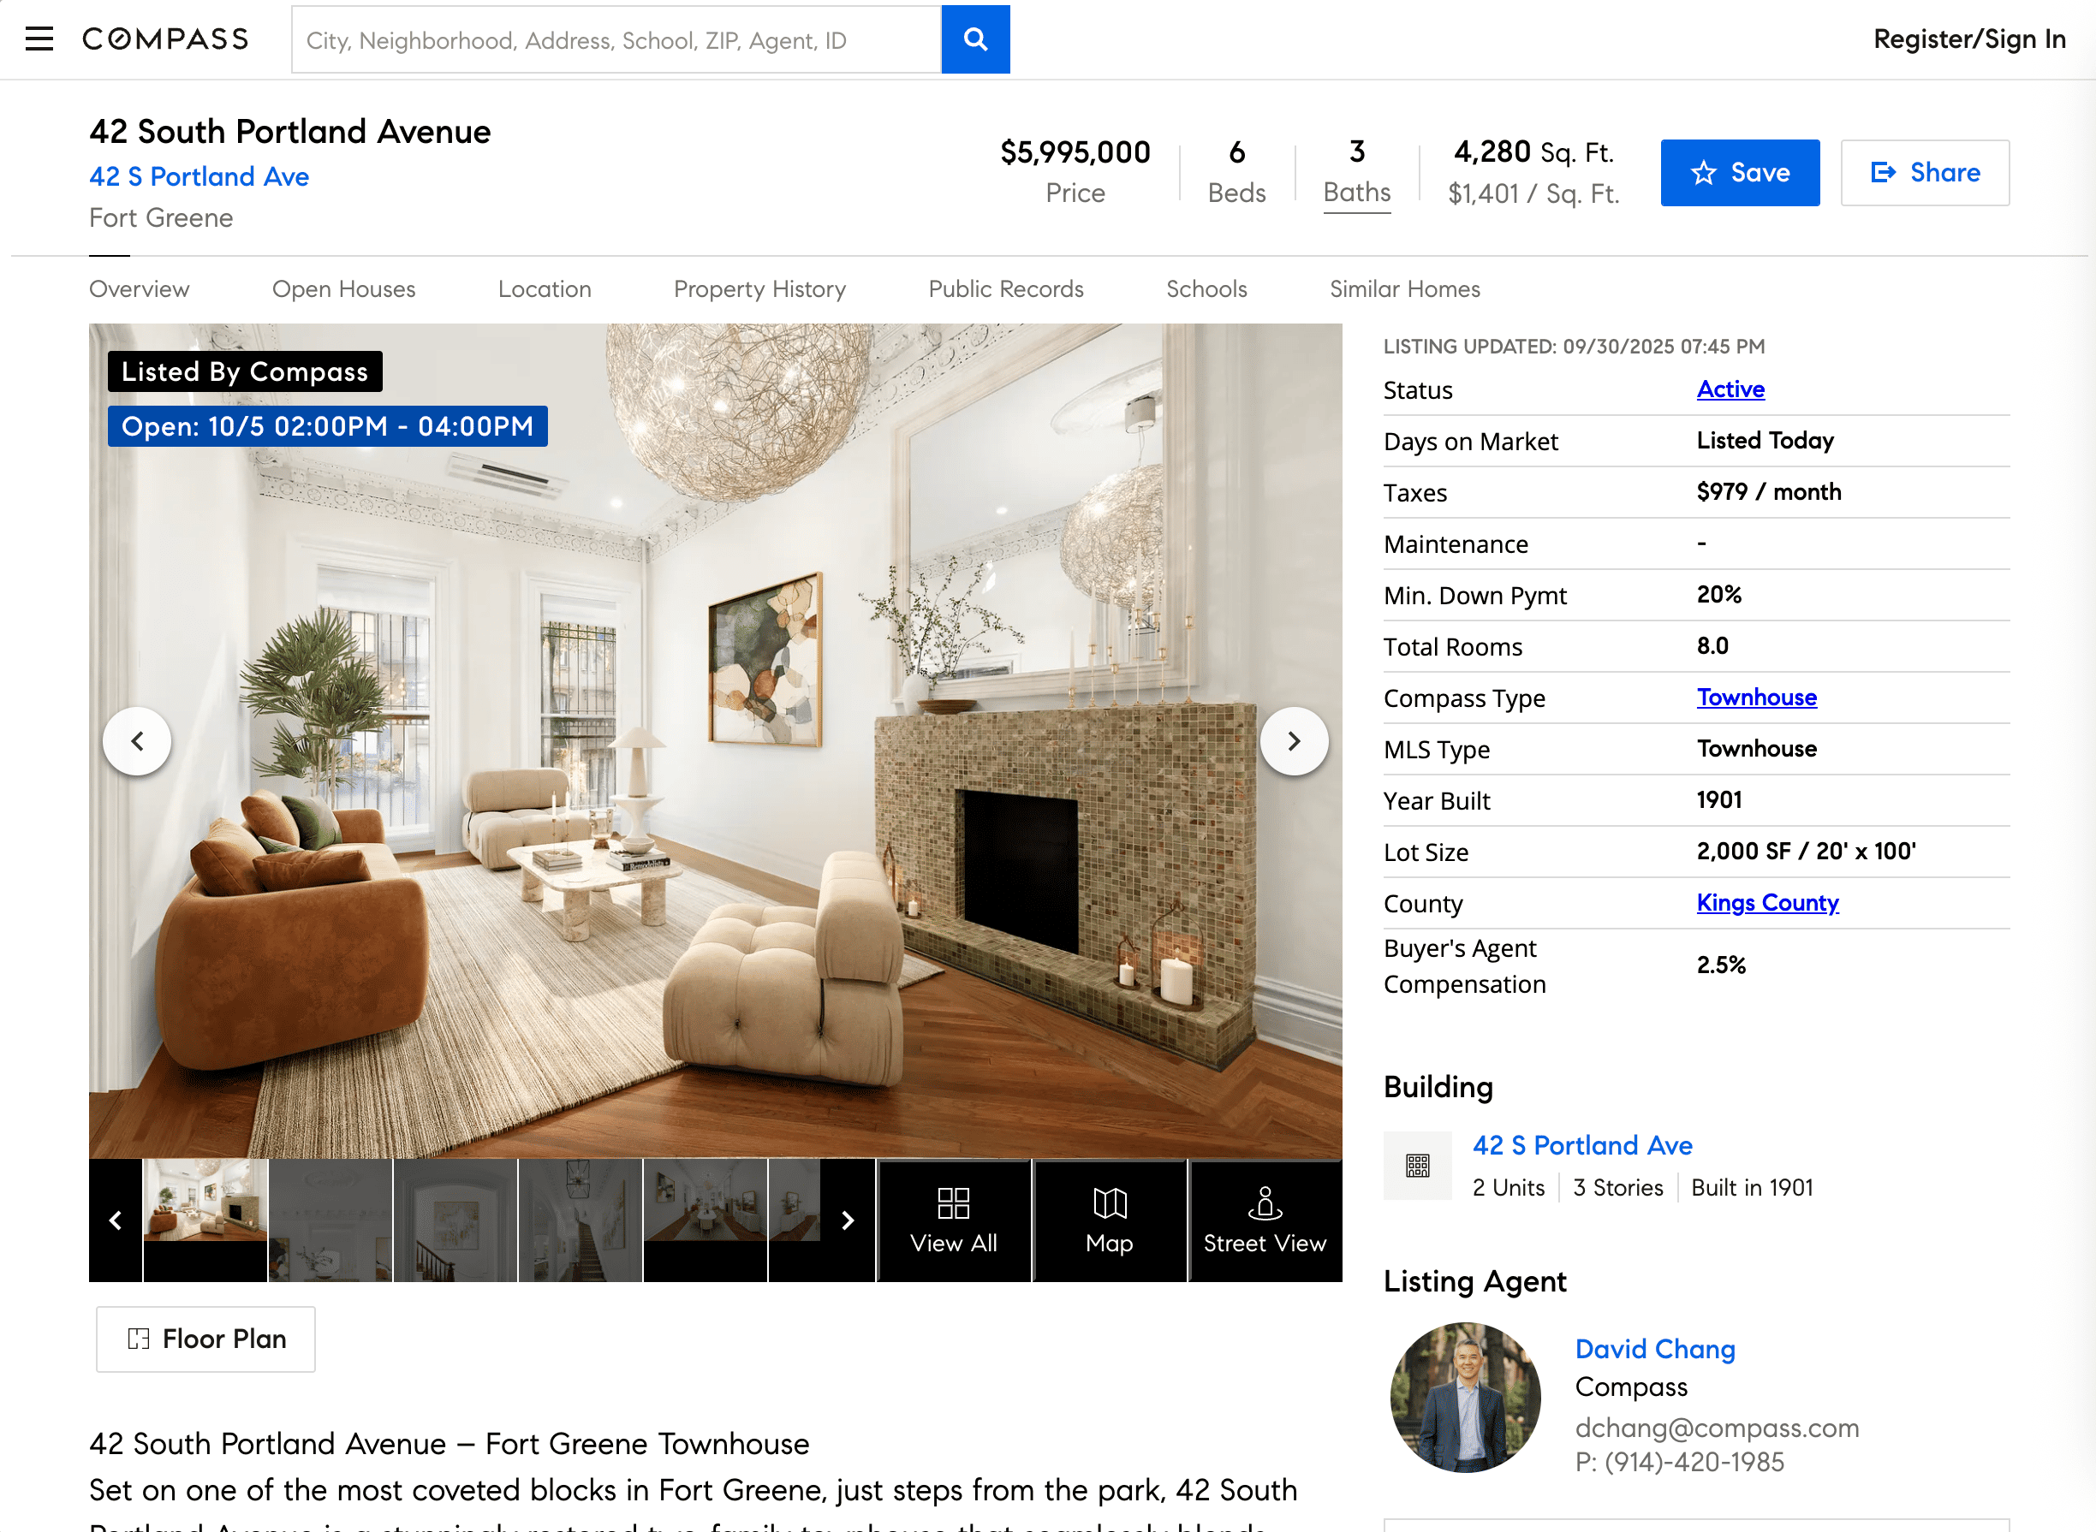The height and width of the screenshot is (1532, 2096).
Task: Open listing agent David Chang's profile
Action: click(1654, 1350)
